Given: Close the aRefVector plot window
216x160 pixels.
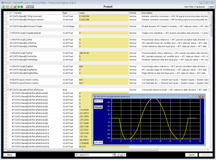Looking at the screenshot, I should (x=201, y=97).
